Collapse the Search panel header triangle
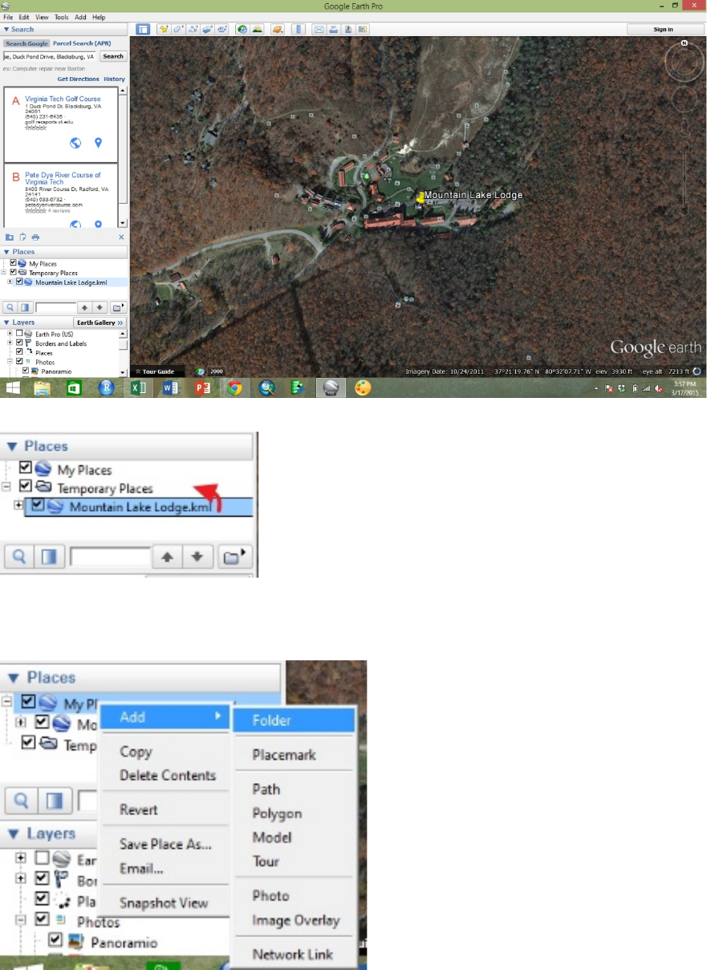The height and width of the screenshot is (970, 707). (7, 30)
